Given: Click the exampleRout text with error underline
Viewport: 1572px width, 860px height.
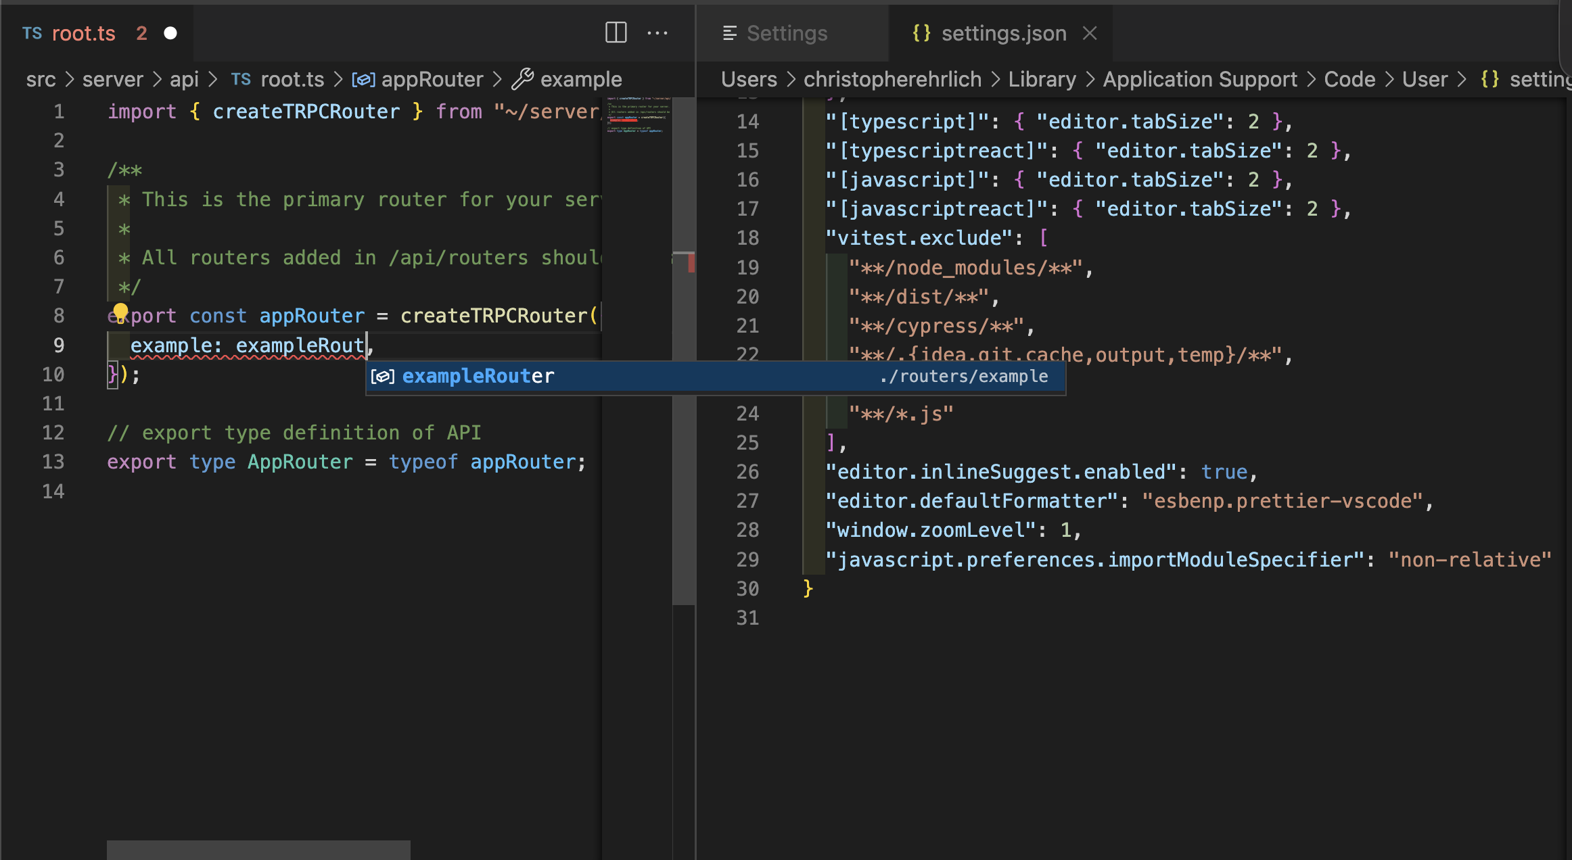Looking at the screenshot, I should [x=300, y=345].
